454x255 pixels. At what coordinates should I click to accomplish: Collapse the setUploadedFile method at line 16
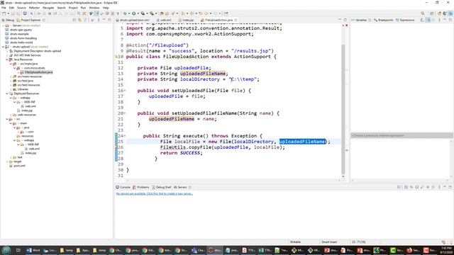tap(125, 91)
